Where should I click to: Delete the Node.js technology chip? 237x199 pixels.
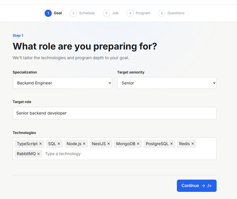point(84,144)
